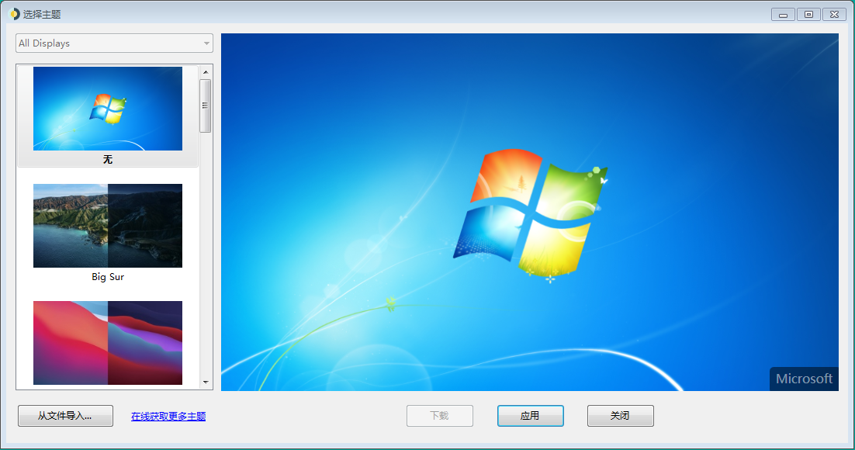855x450 pixels.
Task: Click the Windows logo in the large preview
Action: tap(530, 213)
